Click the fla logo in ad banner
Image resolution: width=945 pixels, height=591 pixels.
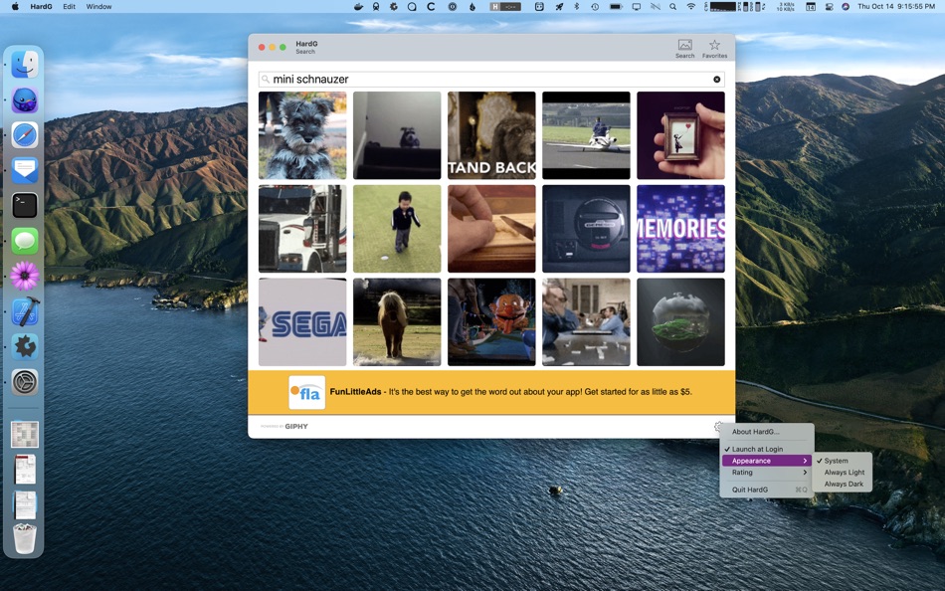coord(306,392)
